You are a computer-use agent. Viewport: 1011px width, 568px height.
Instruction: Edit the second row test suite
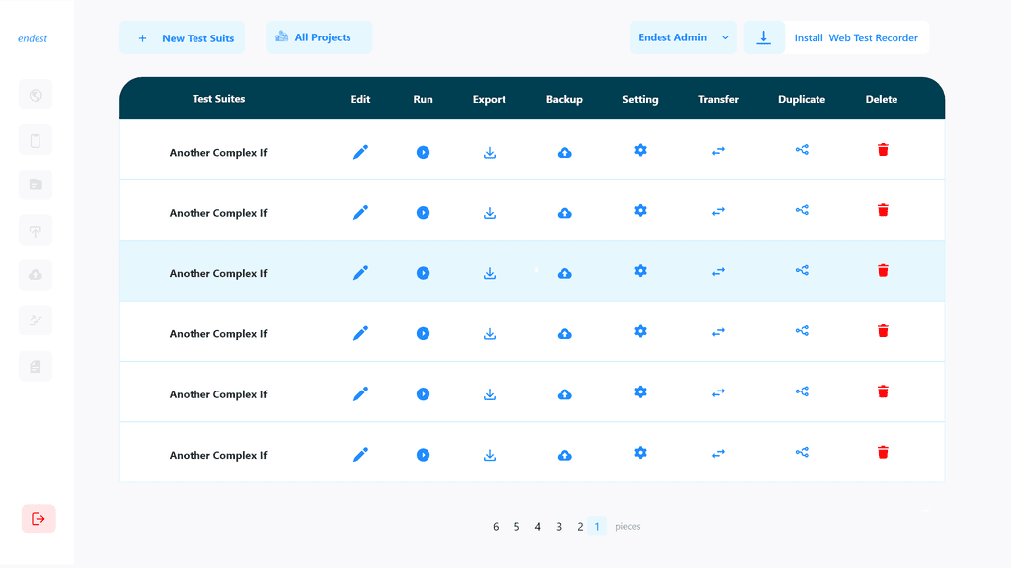click(x=360, y=213)
